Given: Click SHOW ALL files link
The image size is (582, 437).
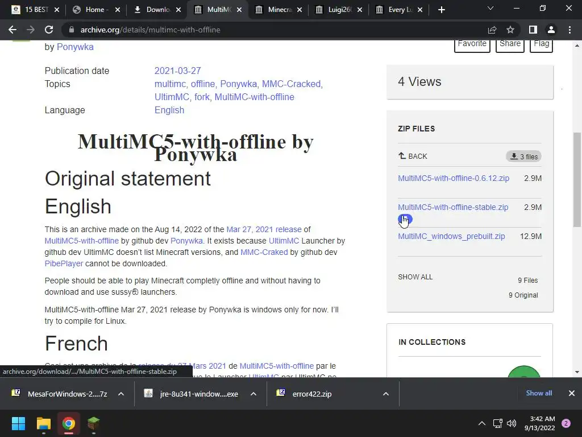Looking at the screenshot, I should tap(415, 277).
